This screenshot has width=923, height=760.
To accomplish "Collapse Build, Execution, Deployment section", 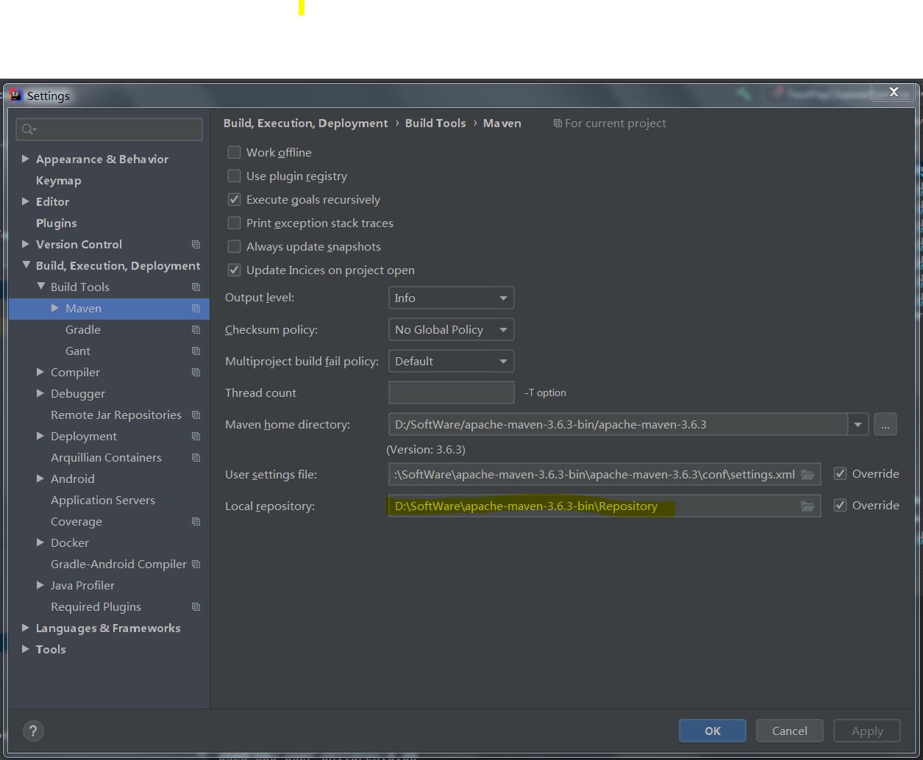I will 26,265.
